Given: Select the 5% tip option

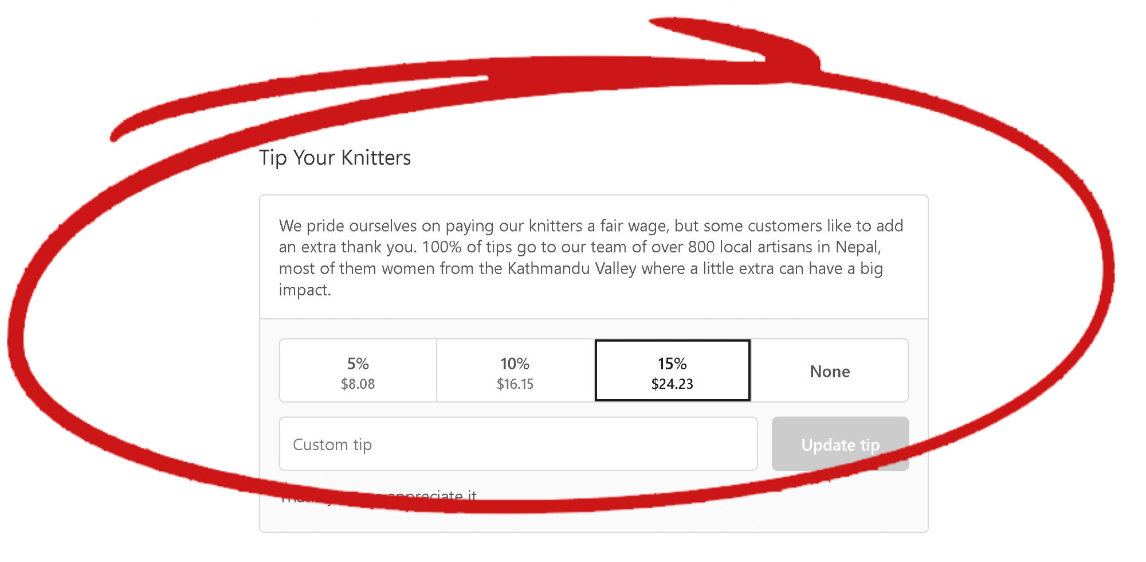Looking at the screenshot, I should pos(358,370).
